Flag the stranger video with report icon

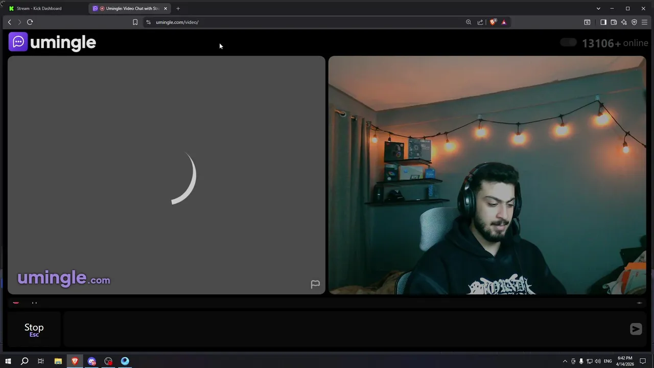[x=315, y=284]
